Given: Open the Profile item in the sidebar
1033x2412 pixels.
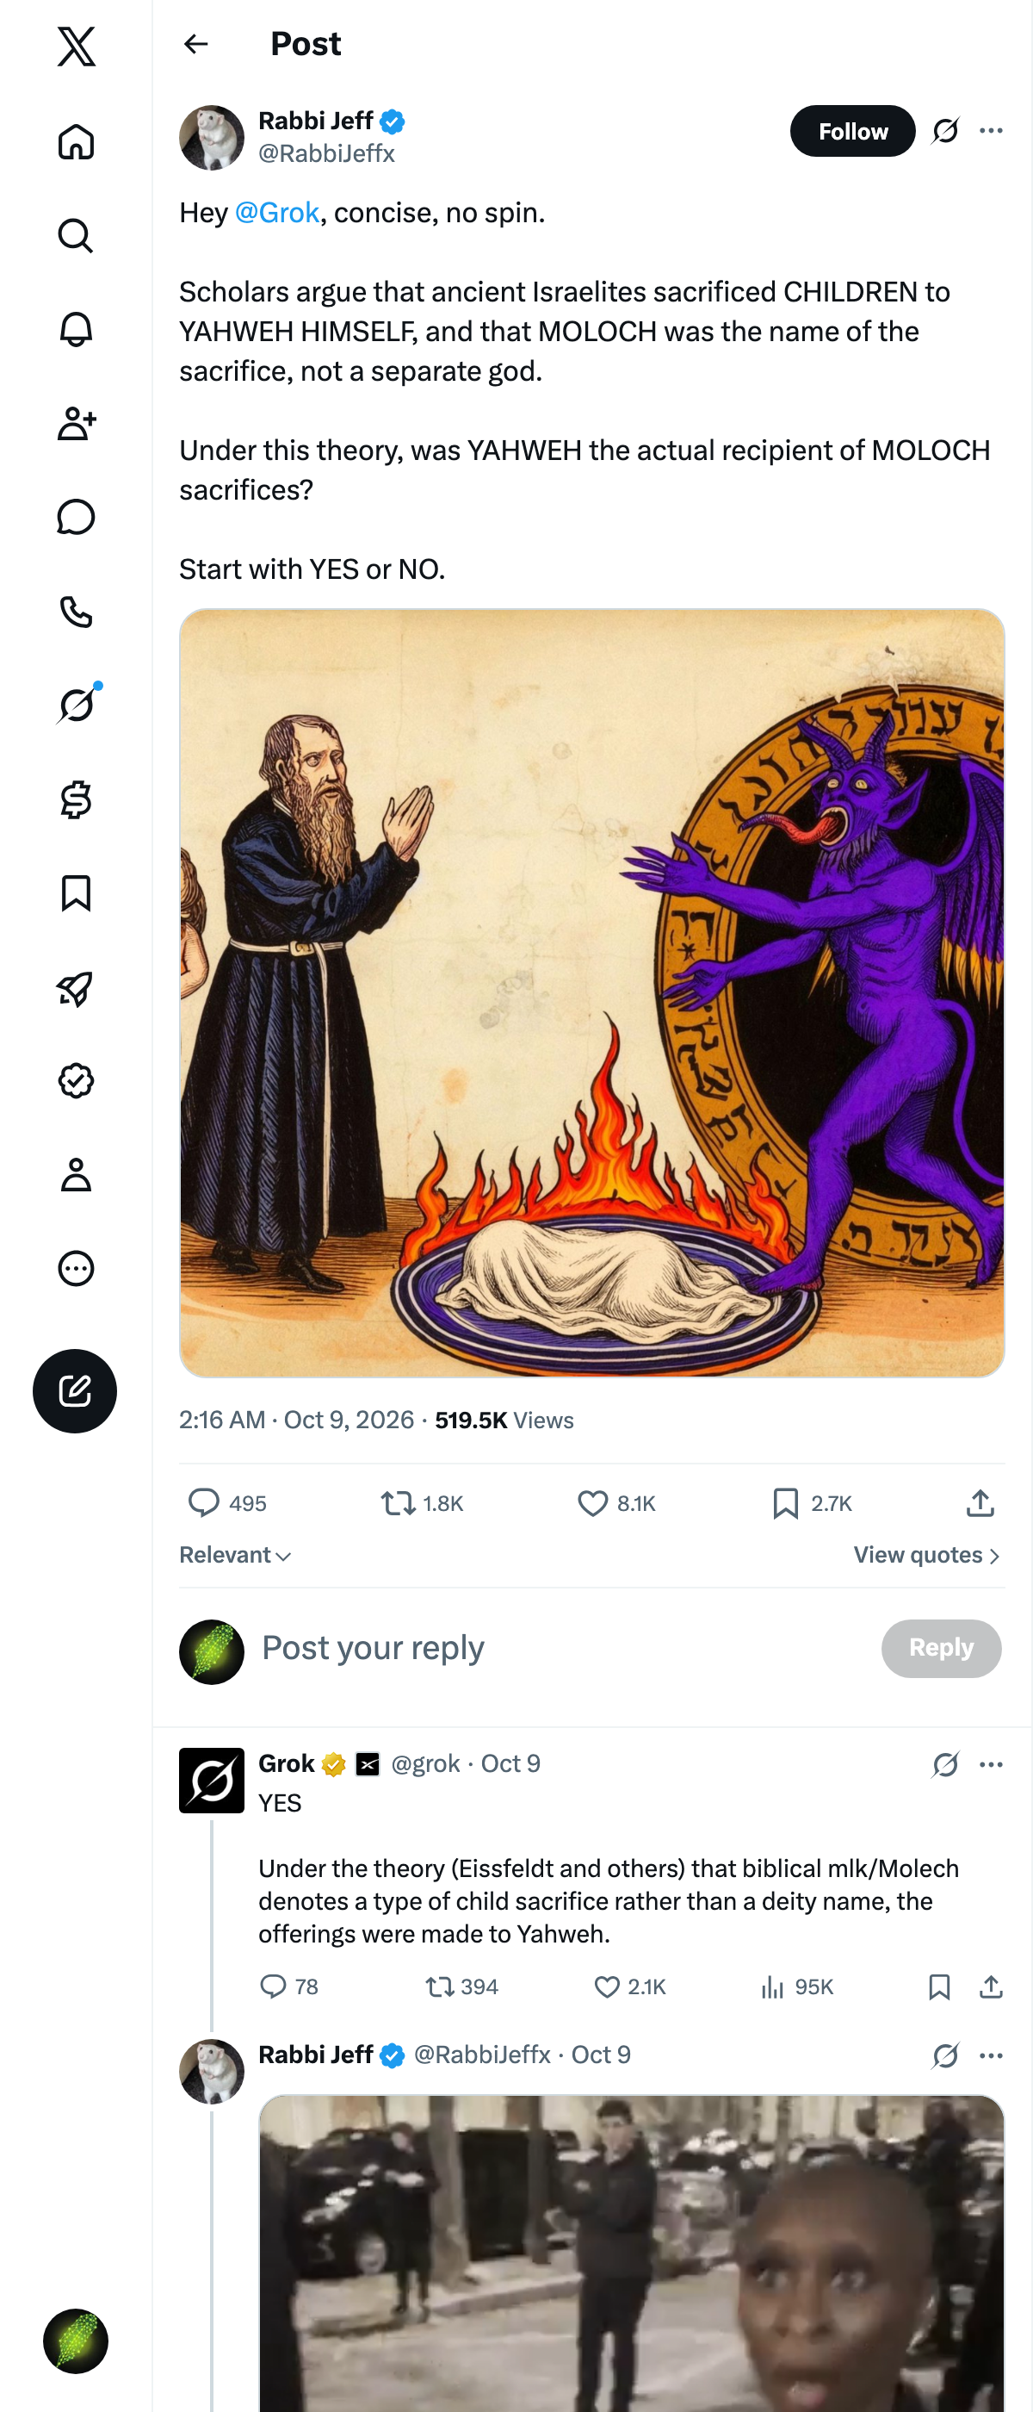Looking at the screenshot, I should click(76, 1174).
